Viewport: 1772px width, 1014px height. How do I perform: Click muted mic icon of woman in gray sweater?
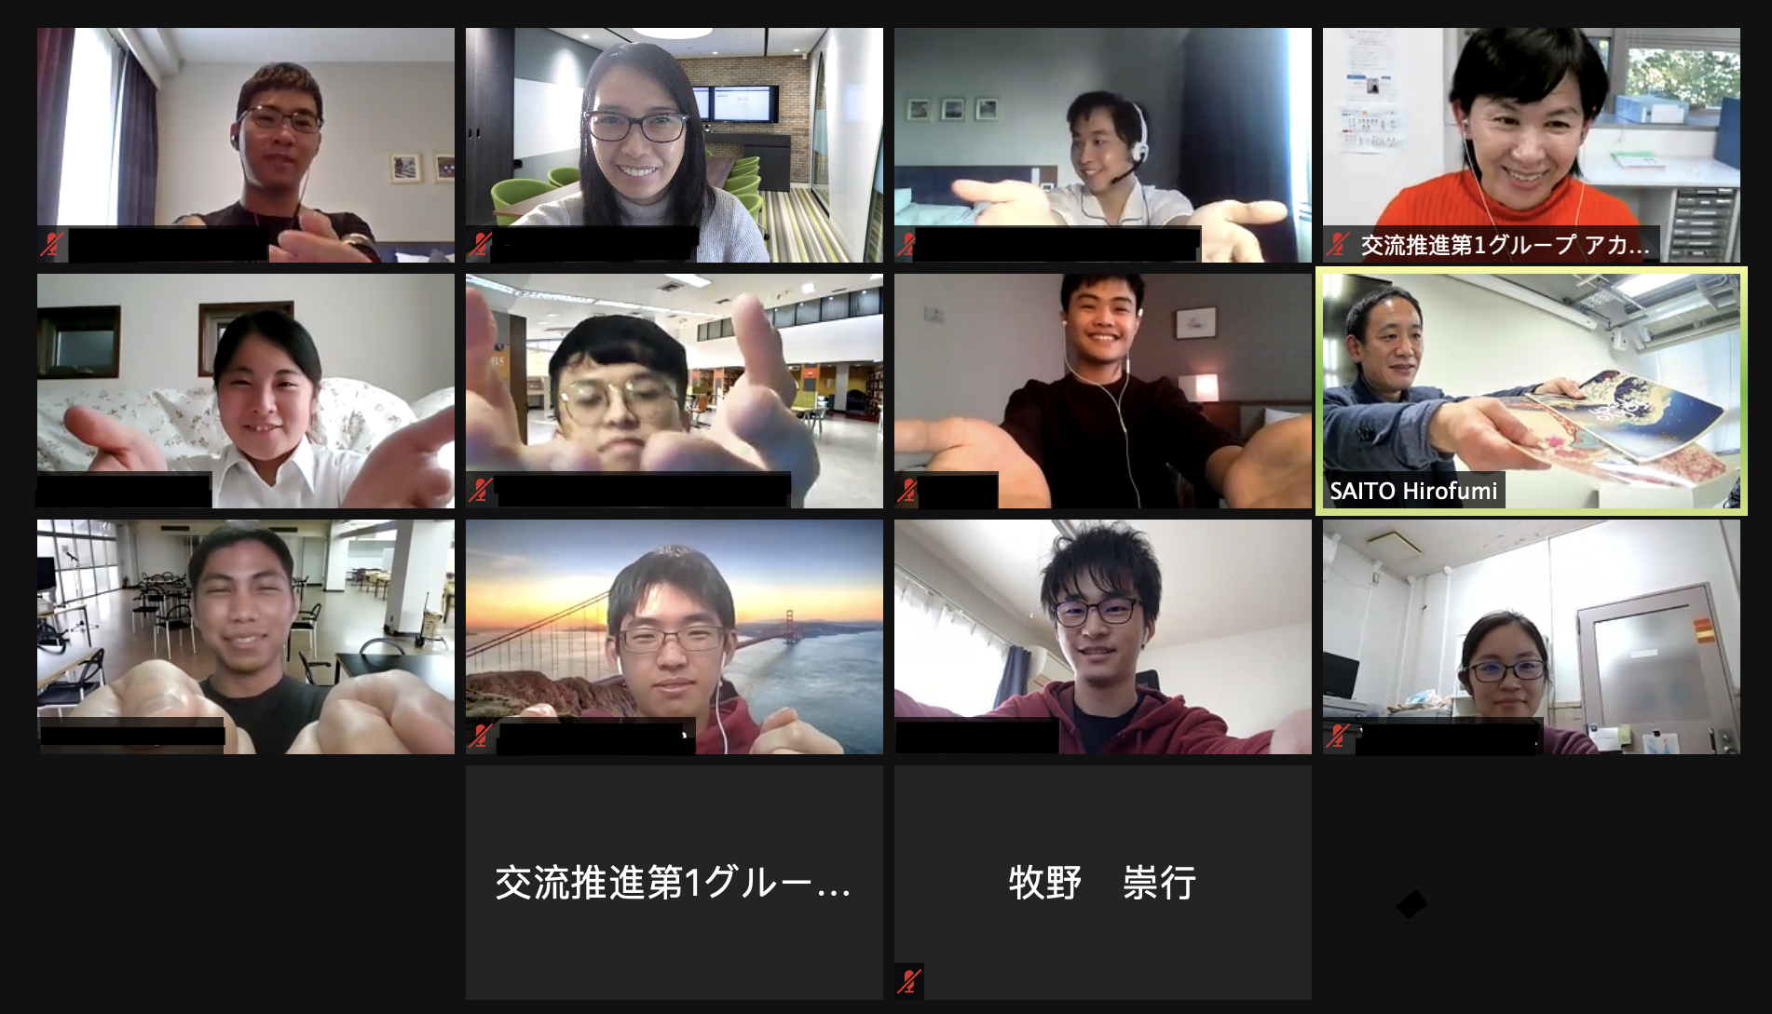480,245
